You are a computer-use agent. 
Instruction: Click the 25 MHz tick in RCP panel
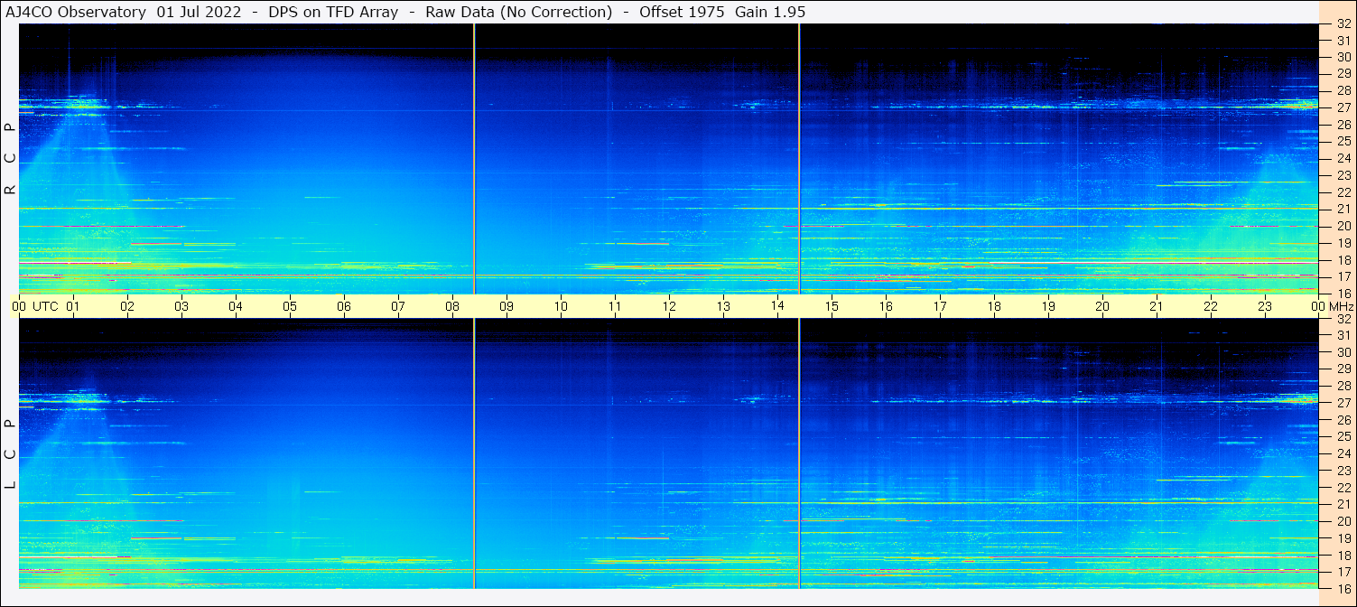click(x=1343, y=142)
